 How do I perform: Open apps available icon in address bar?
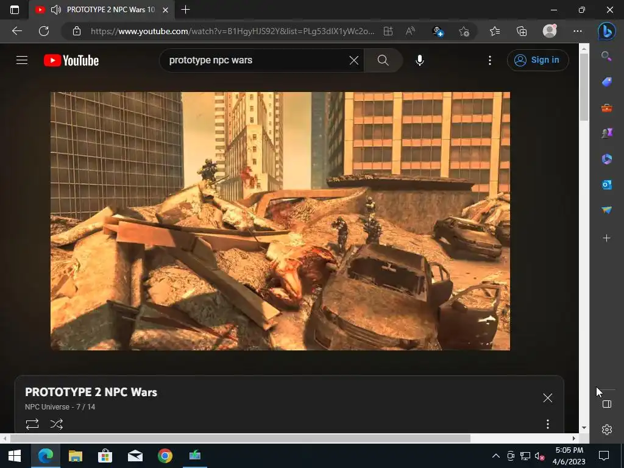388,31
